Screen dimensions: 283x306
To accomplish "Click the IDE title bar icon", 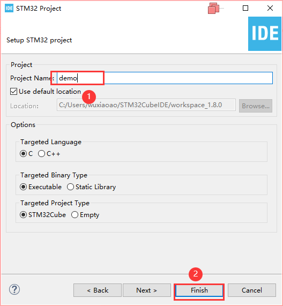I will pyautogui.click(x=9, y=8).
